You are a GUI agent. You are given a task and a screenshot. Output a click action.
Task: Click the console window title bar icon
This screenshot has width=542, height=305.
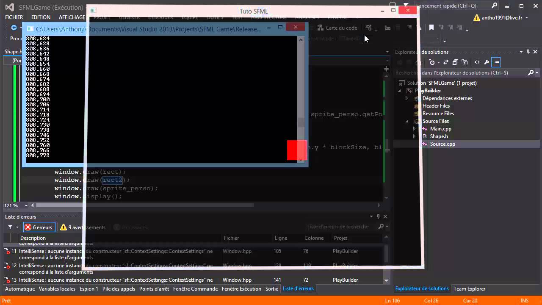click(30, 29)
